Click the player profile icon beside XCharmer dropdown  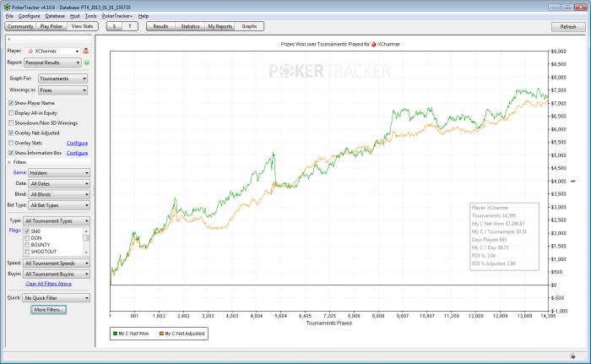(86, 51)
